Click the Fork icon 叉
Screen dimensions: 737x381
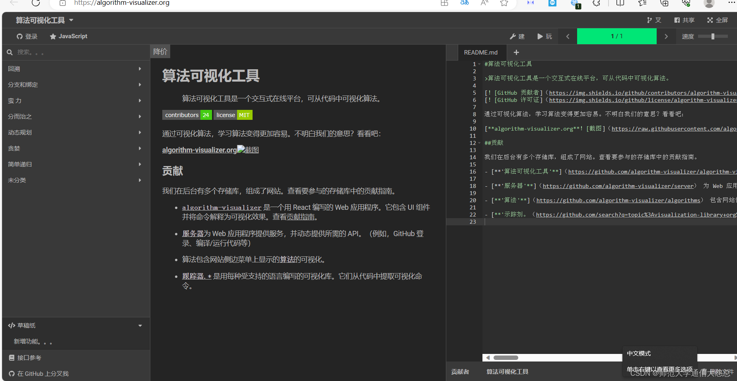tap(654, 20)
